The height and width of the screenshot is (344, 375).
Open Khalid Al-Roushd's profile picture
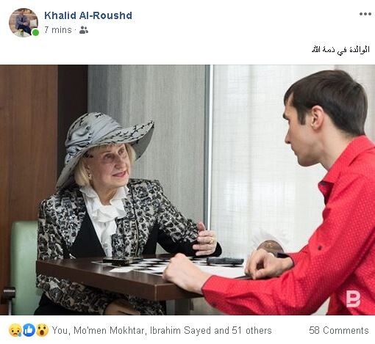coord(24,23)
